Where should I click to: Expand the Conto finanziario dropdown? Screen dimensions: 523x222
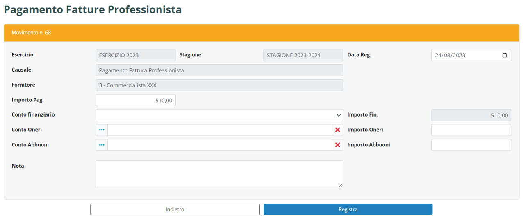219,115
